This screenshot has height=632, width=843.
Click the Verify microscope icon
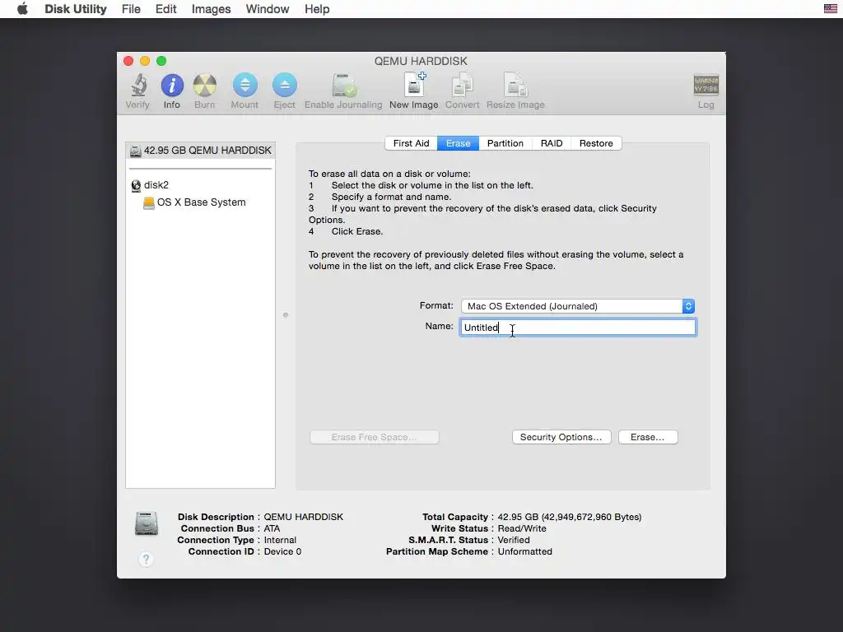(x=138, y=86)
